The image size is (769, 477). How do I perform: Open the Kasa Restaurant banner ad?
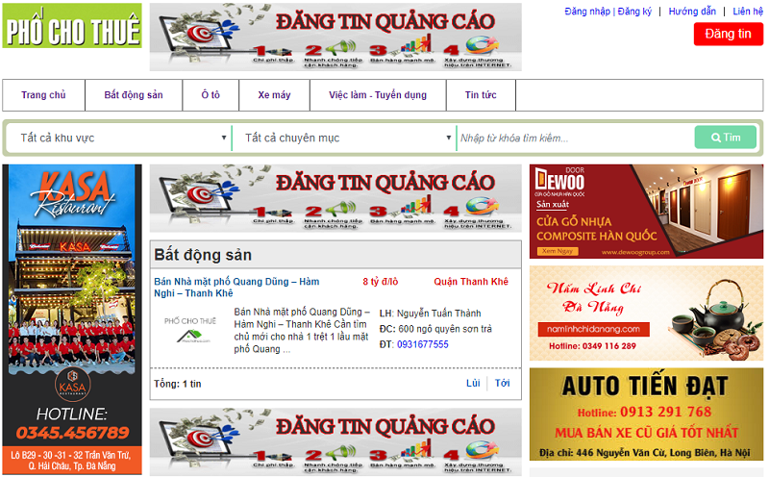point(72,318)
